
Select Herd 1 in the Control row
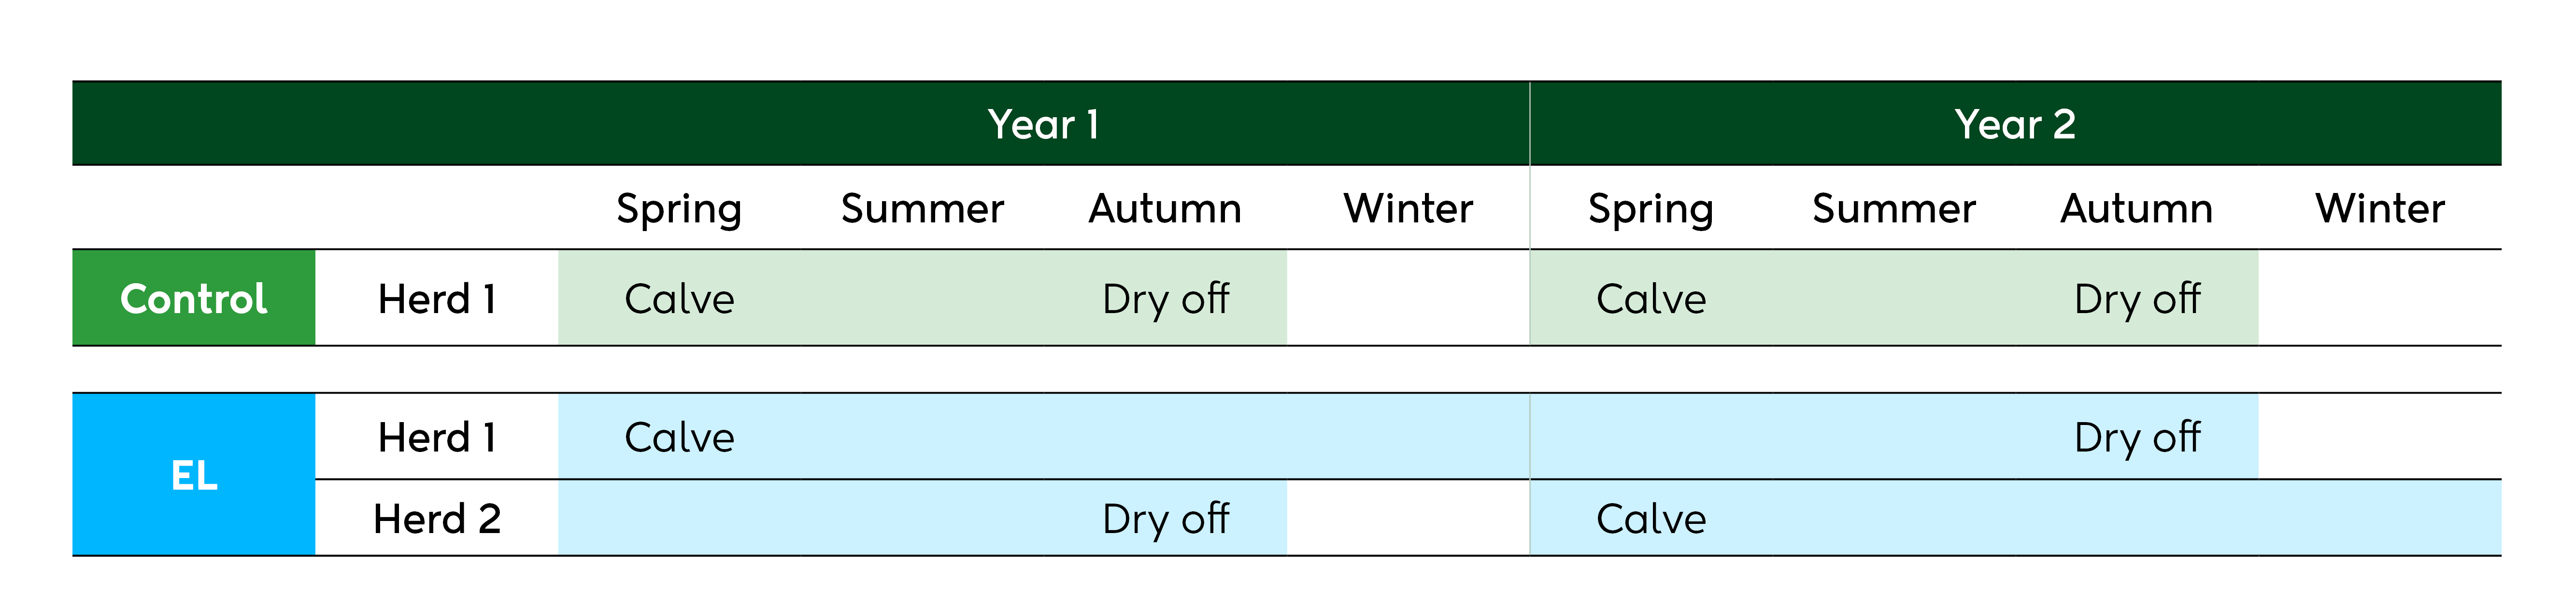coord(437,299)
